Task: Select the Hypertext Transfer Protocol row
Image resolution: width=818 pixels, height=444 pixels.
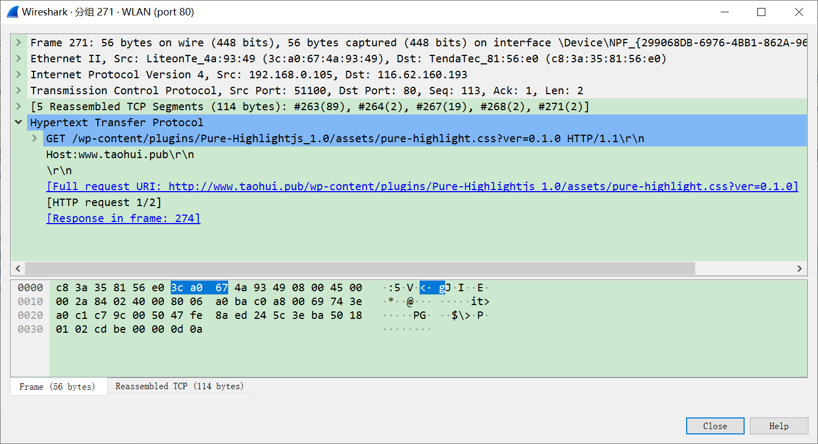Action: 417,122
